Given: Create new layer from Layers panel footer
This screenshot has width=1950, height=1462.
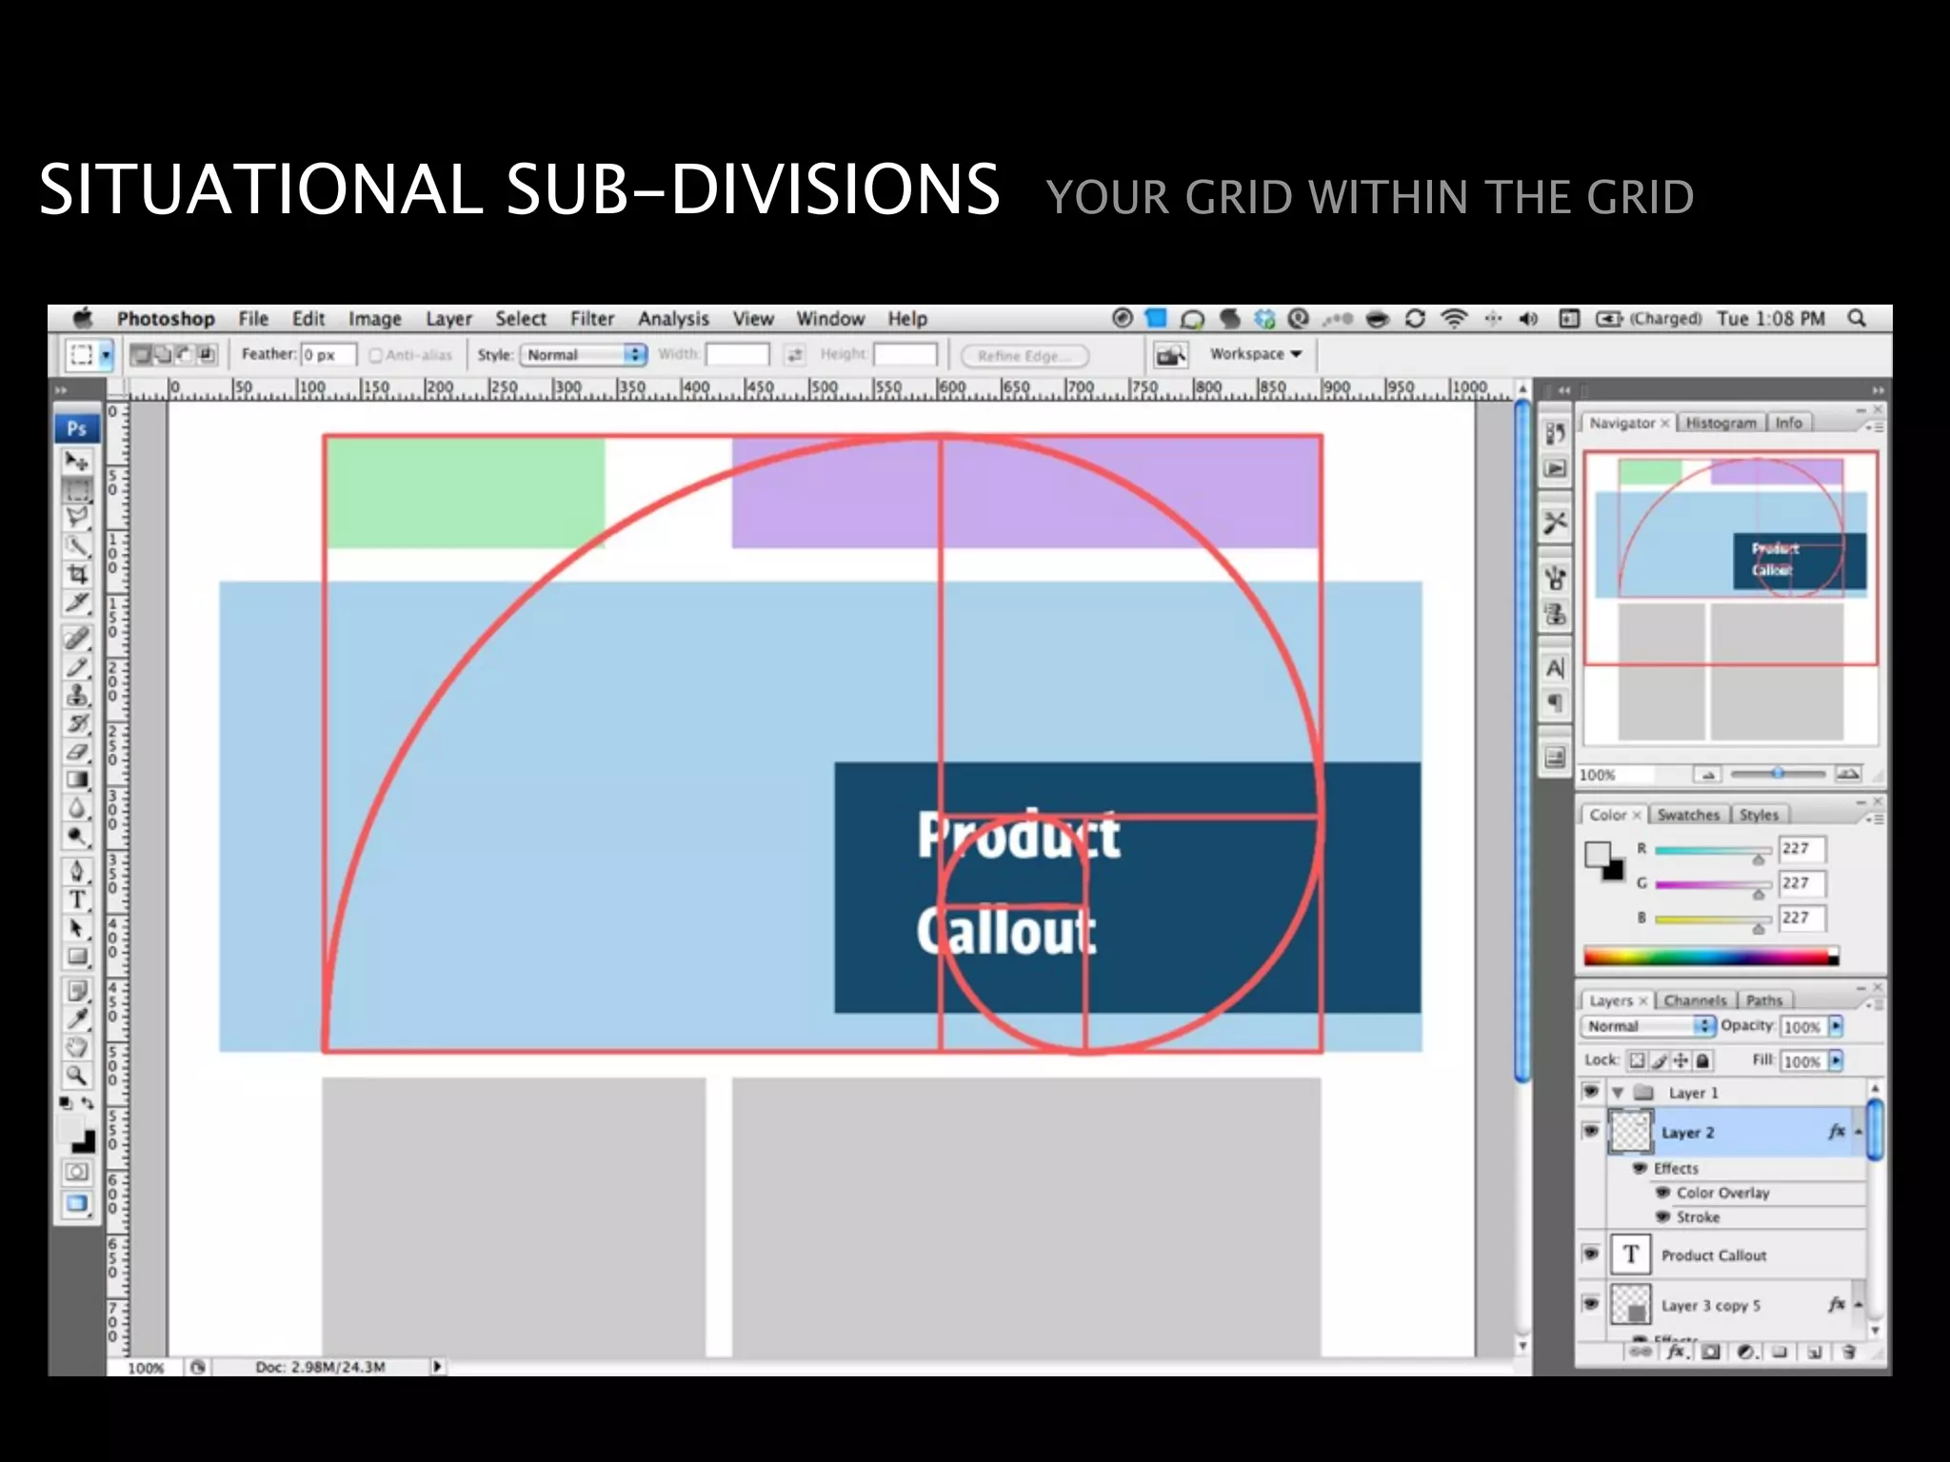Looking at the screenshot, I should (x=1815, y=1352).
